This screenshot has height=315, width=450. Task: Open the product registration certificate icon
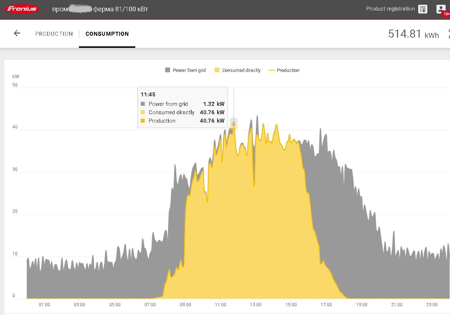pos(423,9)
